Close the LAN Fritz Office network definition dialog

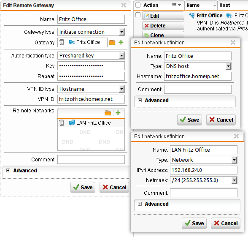(236, 136)
